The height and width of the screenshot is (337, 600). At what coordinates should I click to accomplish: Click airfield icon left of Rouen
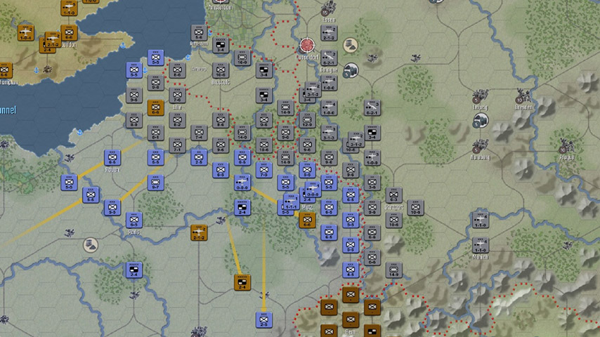click(70, 157)
